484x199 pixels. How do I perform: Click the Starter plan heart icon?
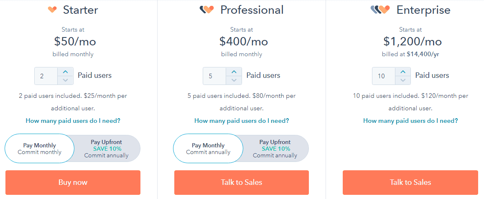(x=53, y=10)
